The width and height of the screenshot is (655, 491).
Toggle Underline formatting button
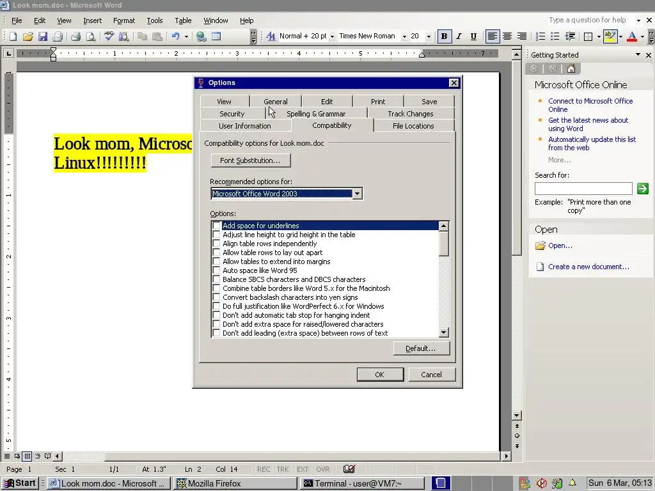pyautogui.click(x=473, y=36)
